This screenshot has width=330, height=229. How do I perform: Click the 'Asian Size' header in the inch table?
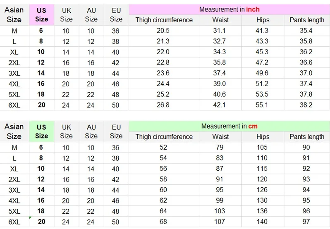14,14
